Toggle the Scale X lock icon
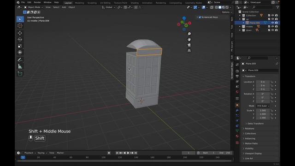This screenshot has height=166, width=295. point(271,111)
